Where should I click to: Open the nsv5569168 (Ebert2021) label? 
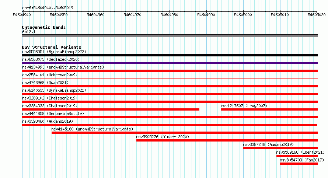[300, 152]
